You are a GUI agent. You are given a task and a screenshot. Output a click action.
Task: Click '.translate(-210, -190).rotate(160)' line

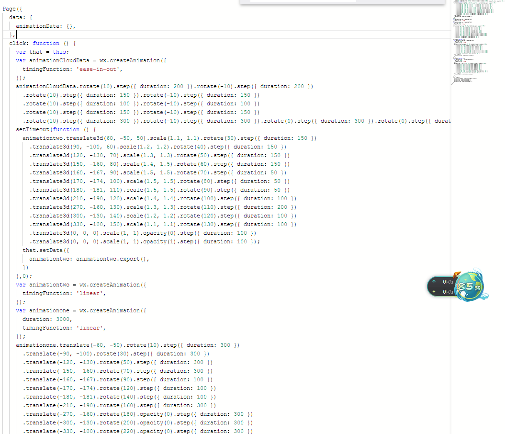tap(119, 406)
